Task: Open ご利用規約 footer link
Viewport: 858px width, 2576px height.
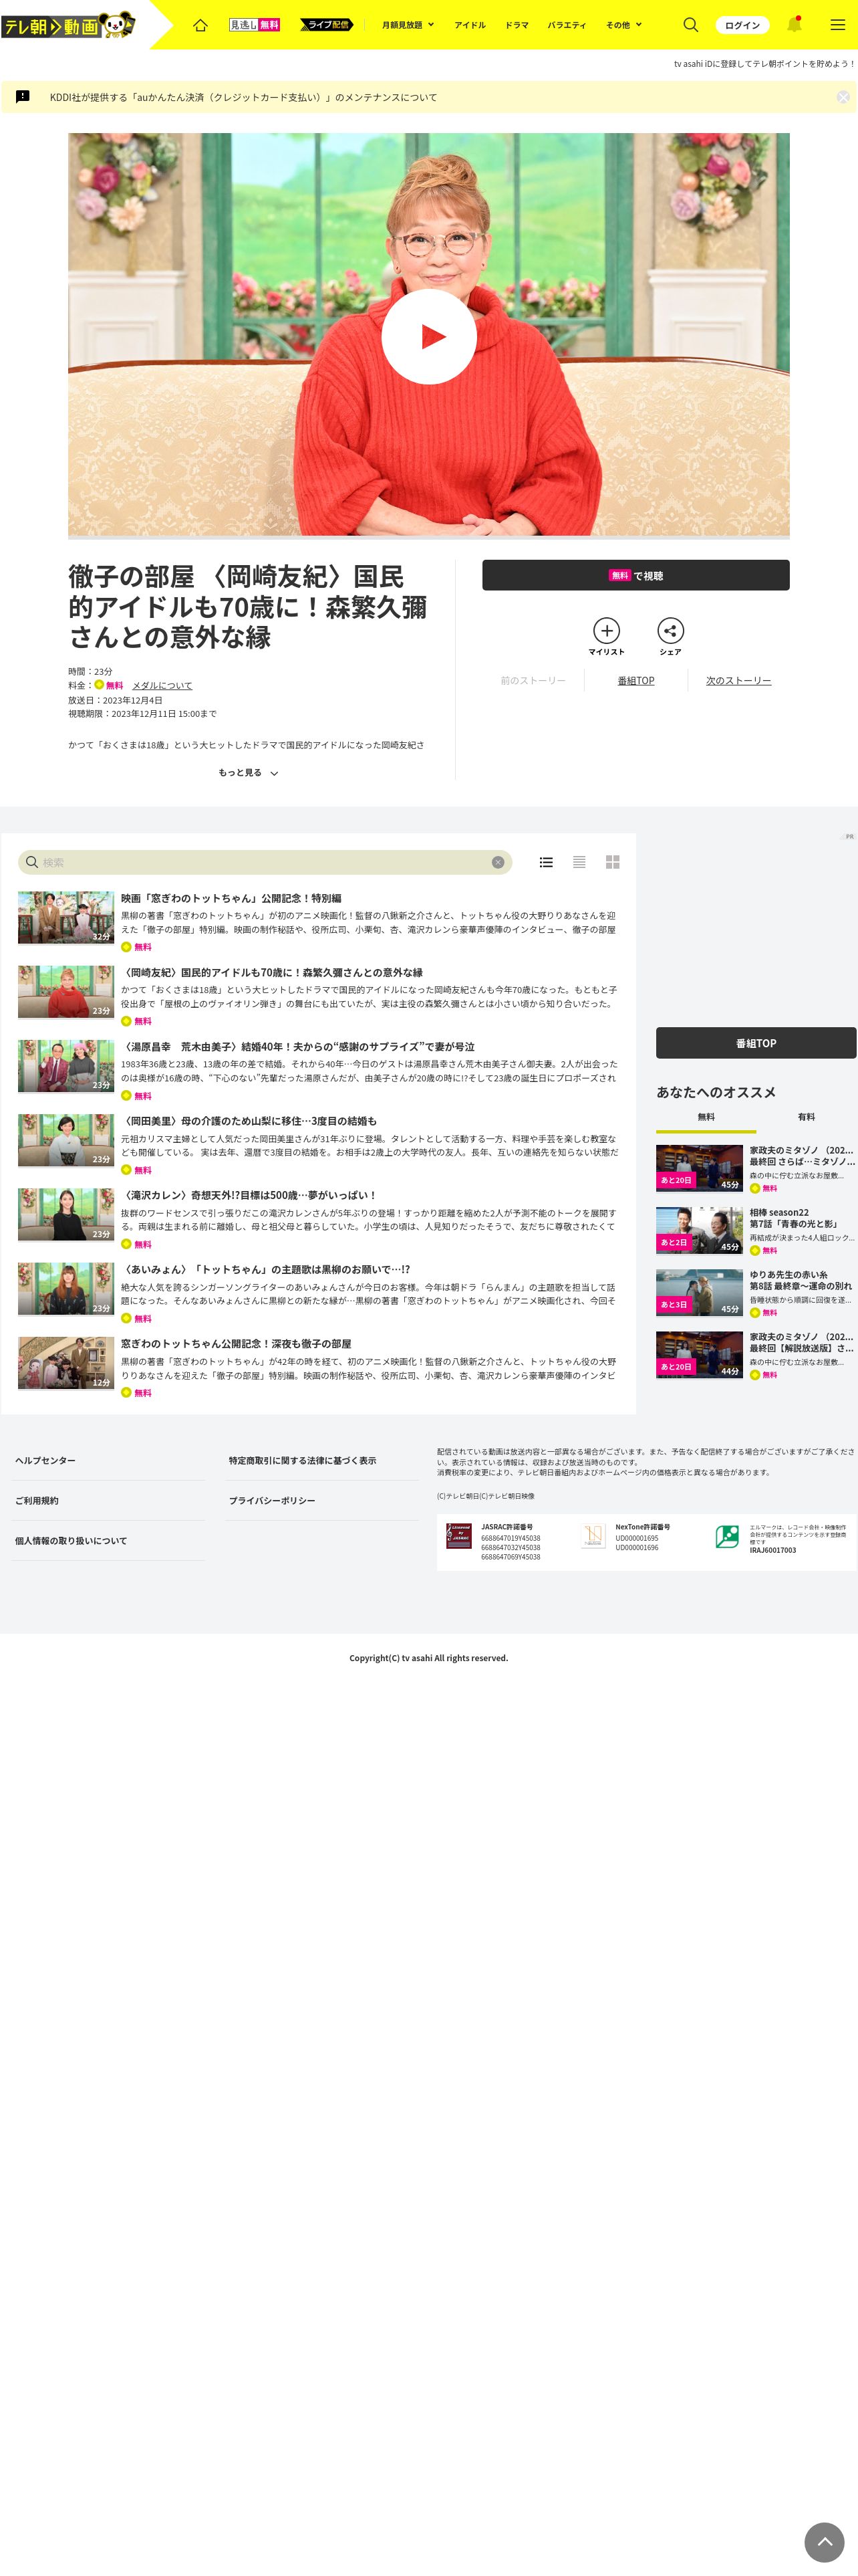Action: [x=37, y=1500]
